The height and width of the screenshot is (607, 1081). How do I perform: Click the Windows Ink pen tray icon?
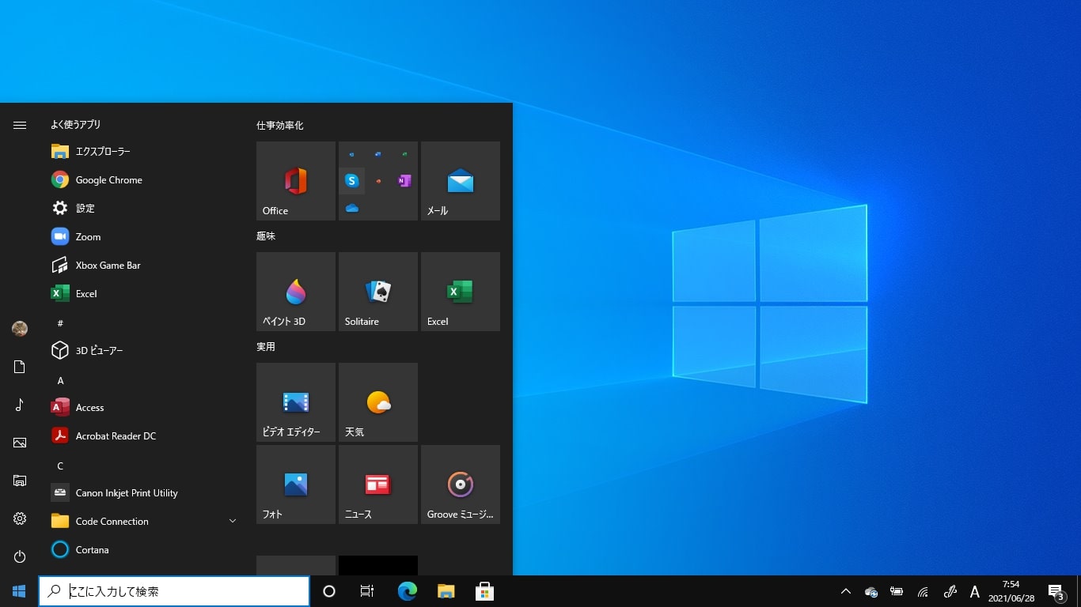(950, 591)
